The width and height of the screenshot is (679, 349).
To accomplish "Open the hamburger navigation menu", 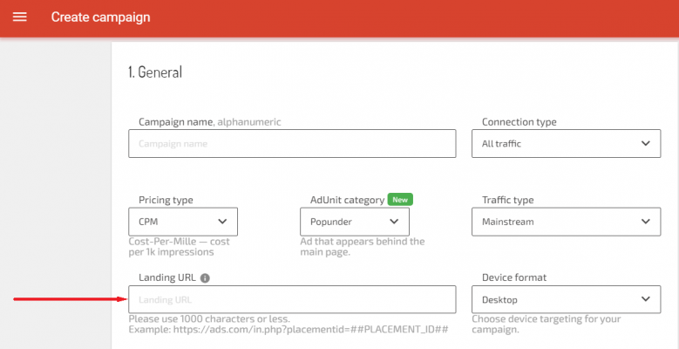I will 20,17.
